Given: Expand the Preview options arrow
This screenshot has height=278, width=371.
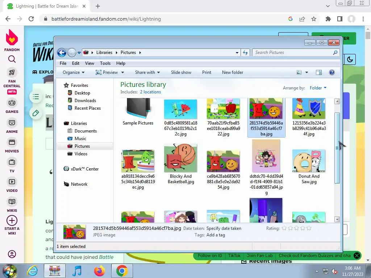Looking at the screenshot, I should point(122,72).
